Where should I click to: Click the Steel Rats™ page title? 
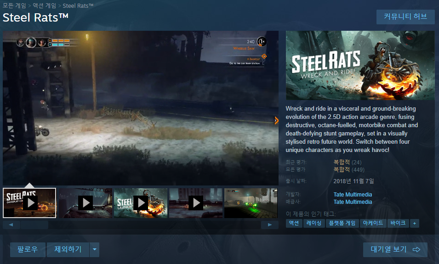(35, 17)
